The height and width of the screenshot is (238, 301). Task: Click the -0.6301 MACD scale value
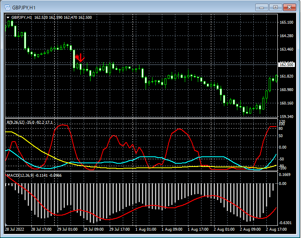(286, 223)
